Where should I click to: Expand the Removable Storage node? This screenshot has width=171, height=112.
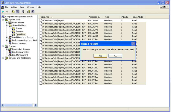coord(7,49)
